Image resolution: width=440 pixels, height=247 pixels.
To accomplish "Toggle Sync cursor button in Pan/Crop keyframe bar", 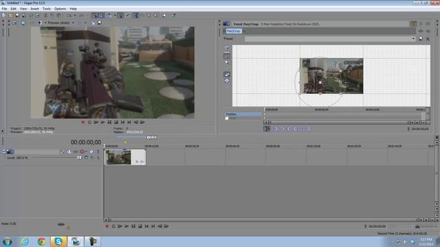I will click(267, 129).
